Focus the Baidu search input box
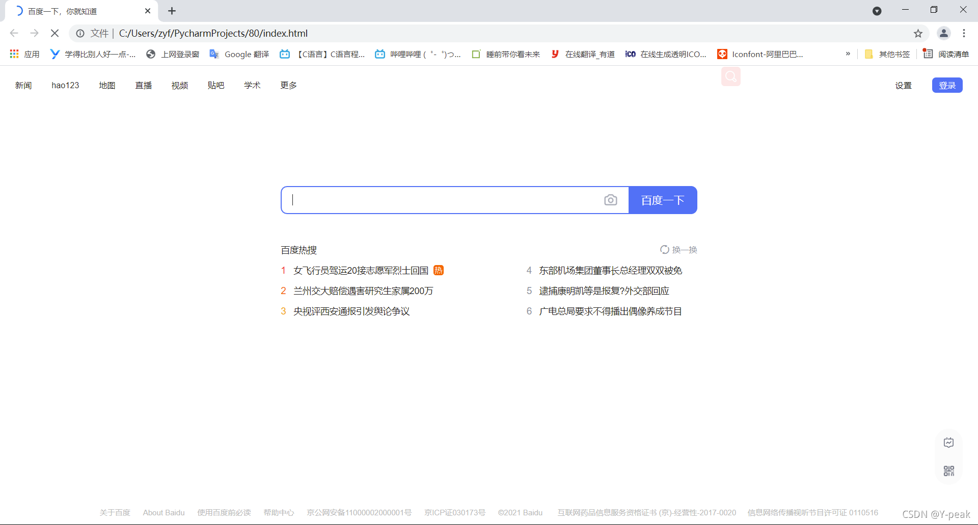This screenshot has width=978, height=525. coord(443,200)
